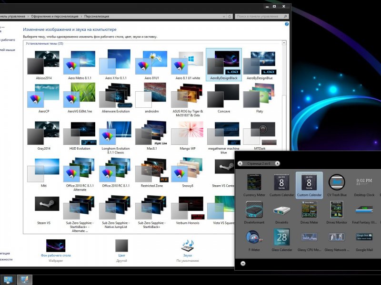
Task: Pick the Longhorn Evolution 8.1.1 Classic theme
Action: pyautogui.click(x=116, y=137)
